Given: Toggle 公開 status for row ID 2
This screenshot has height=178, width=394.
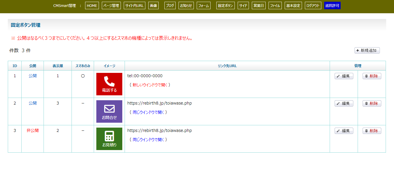Looking at the screenshot, I should (x=33, y=103).
